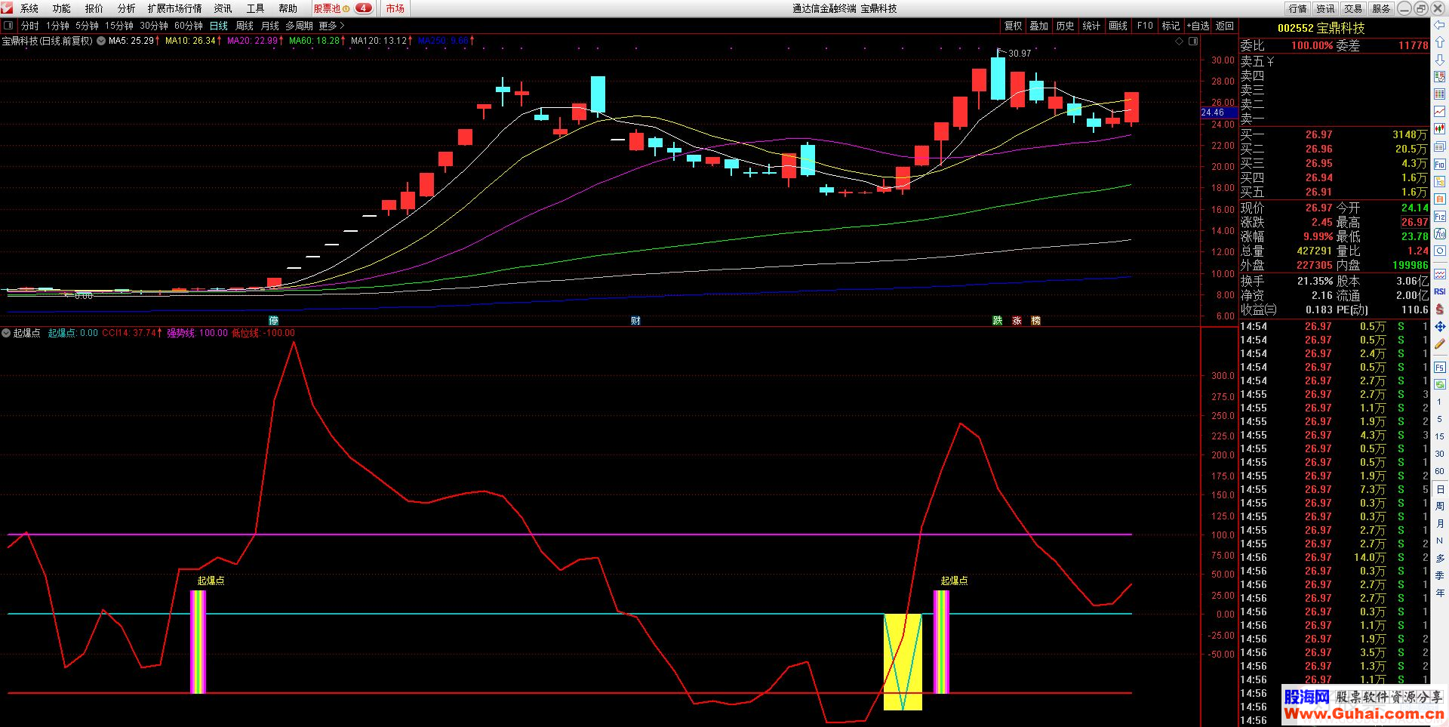
Task: Open the 资讯 menu in the menu bar
Action: [223, 8]
